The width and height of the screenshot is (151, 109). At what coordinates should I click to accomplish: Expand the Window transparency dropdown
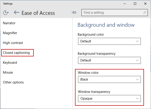(109, 98)
